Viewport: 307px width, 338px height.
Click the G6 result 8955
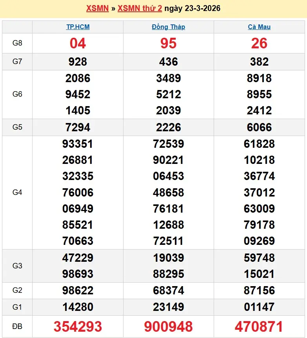click(259, 94)
